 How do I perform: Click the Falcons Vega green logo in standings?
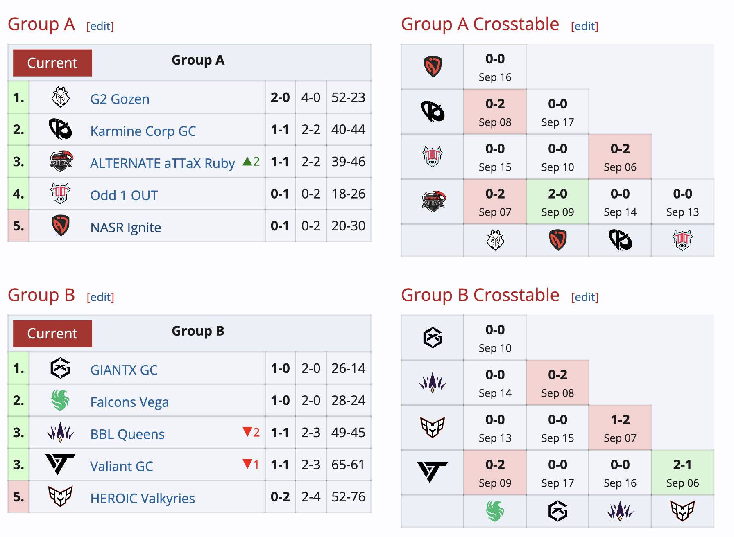click(60, 400)
